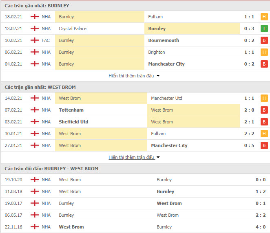Expand more Burnley matches with dropdown arrow

coord(158,76)
